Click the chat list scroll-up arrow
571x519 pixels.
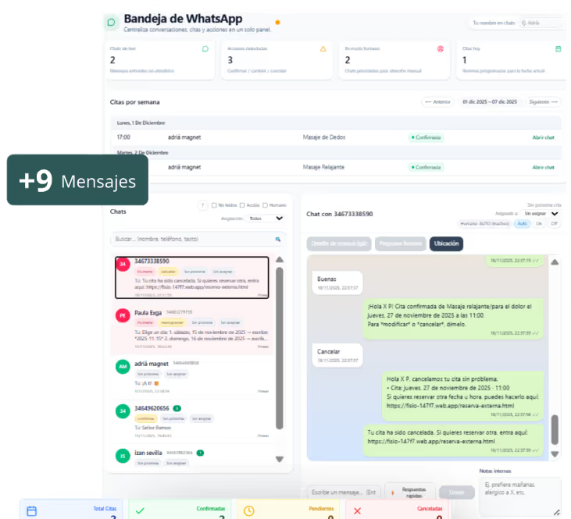280,259
